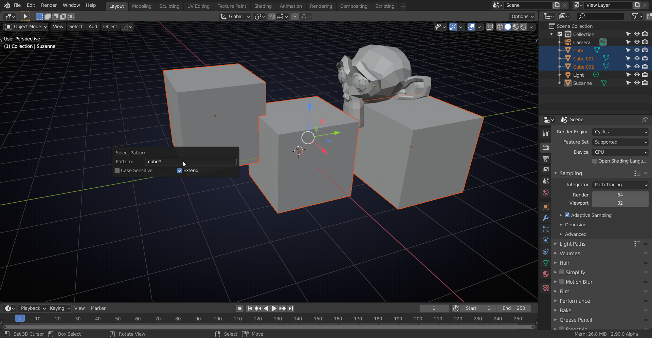Viewport: 652px width, 338px height.
Task: Select the Modifier Properties wrench icon
Action: tap(545, 218)
